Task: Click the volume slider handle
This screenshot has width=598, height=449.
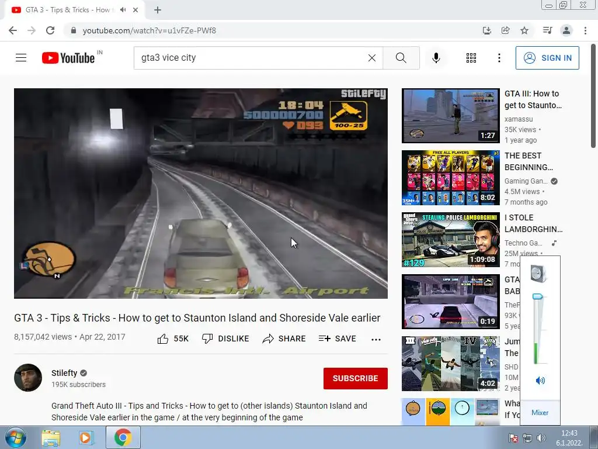Action: tap(537, 296)
